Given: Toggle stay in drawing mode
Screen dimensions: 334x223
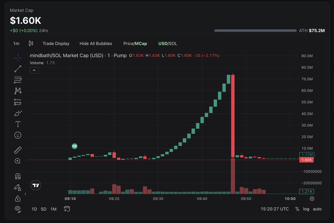Looking at the screenshot, I should tap(18, 187).
